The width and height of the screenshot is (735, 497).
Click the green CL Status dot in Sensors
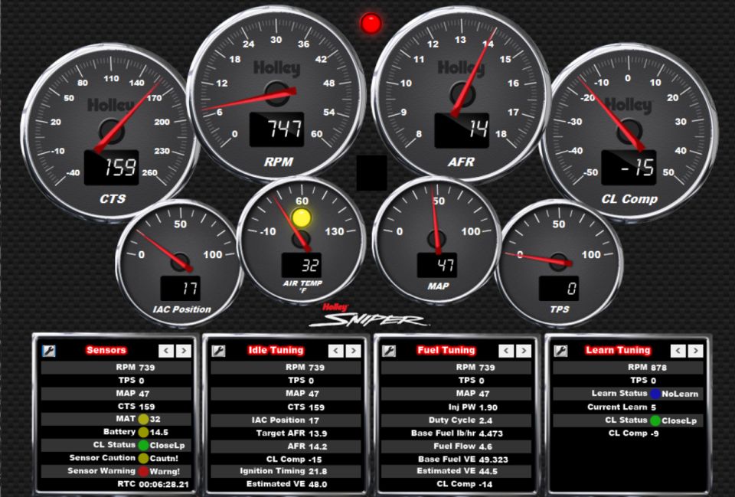click(x=143, y=445)
